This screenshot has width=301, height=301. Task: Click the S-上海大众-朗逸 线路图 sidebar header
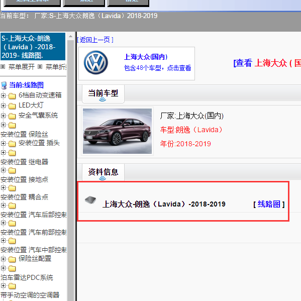(x=33, y=47)
